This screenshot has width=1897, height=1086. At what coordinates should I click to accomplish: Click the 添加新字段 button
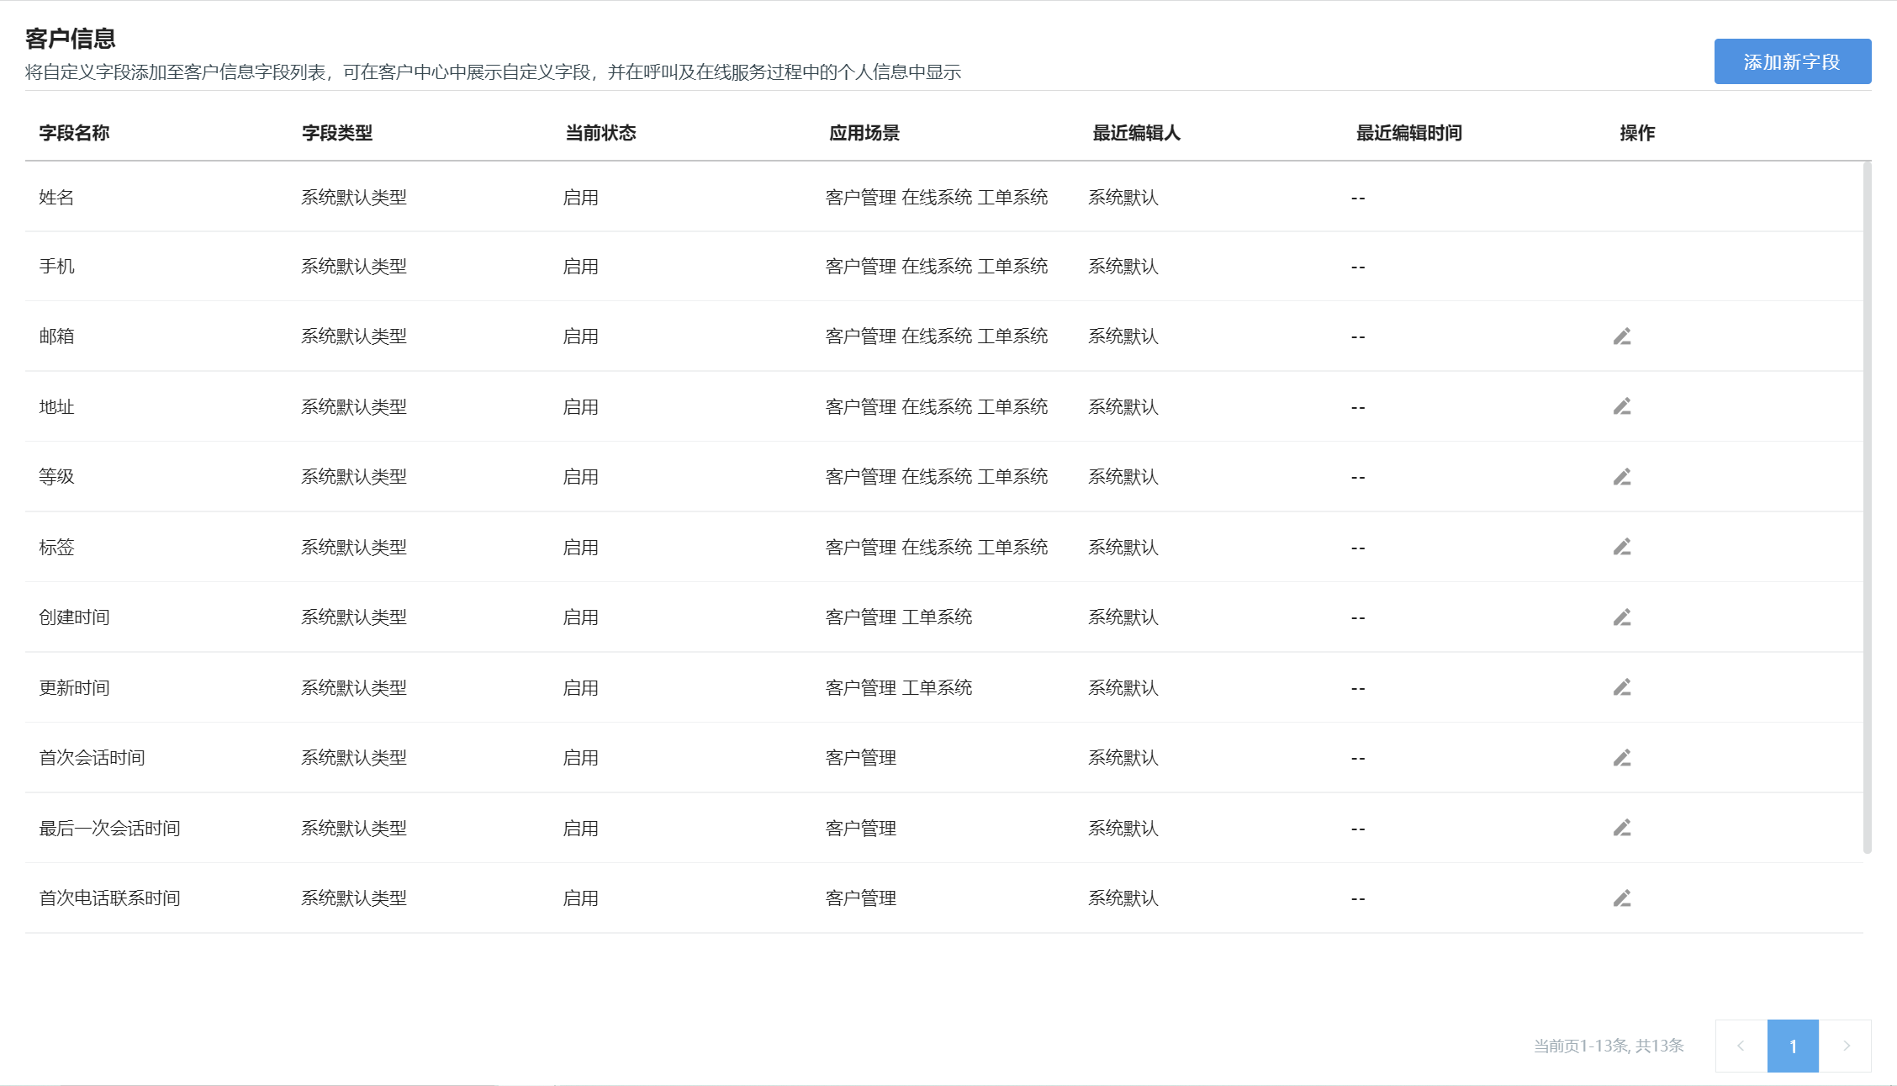point(1793,61)
